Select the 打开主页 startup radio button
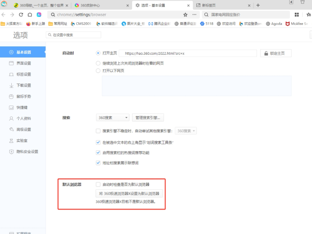312x234 pixels. [98, 53]
